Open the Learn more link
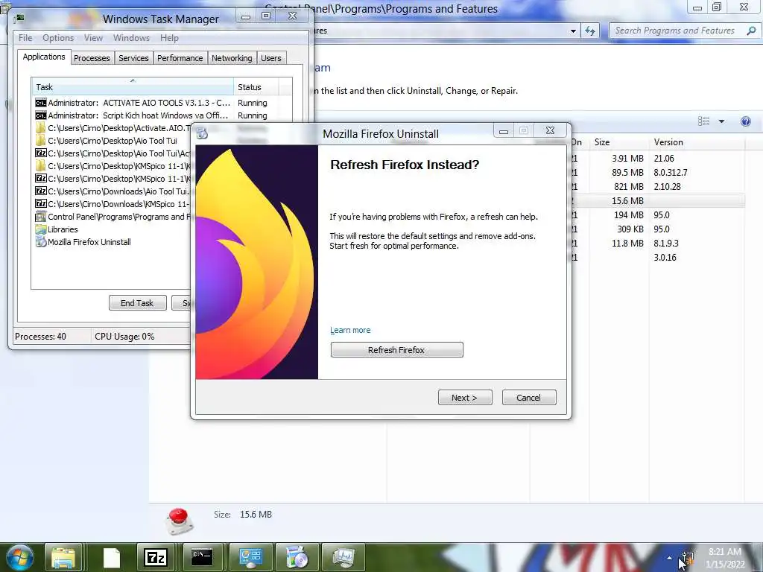763x572 pixels. [350, 330]
